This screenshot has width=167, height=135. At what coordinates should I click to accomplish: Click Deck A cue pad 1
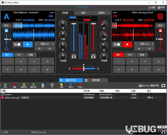pos(8,61)
